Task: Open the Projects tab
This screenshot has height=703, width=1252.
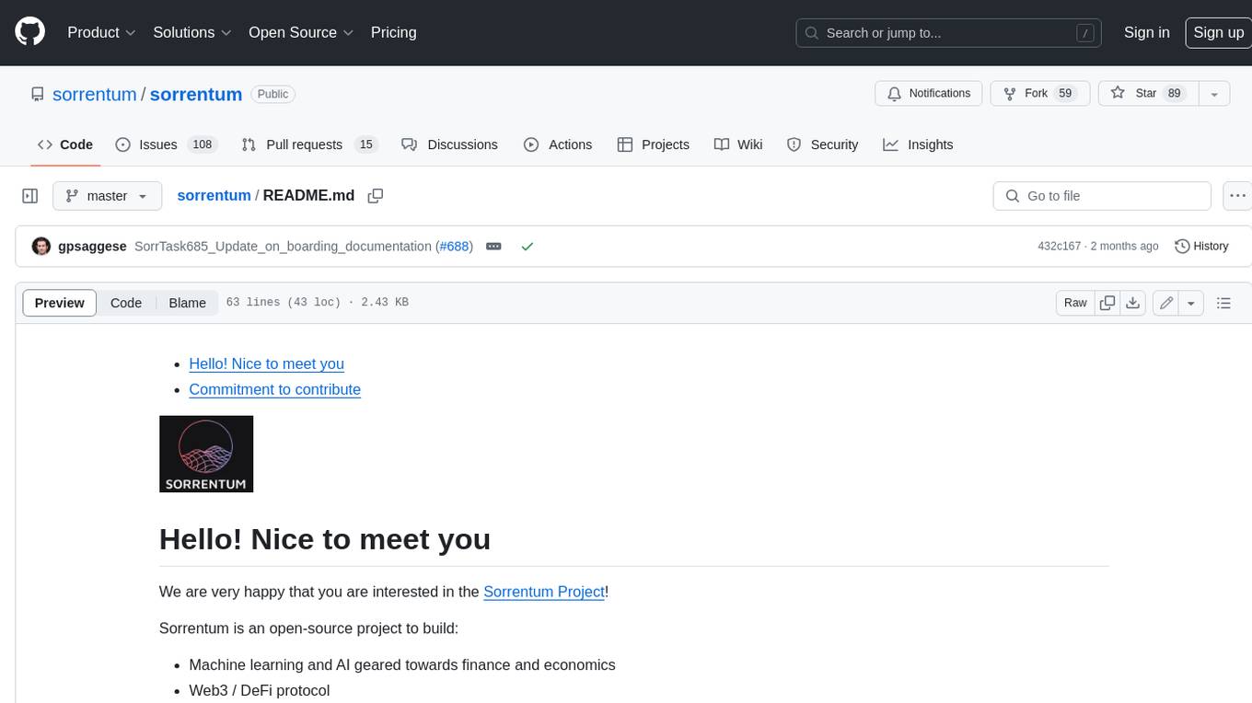Action: 654,144
